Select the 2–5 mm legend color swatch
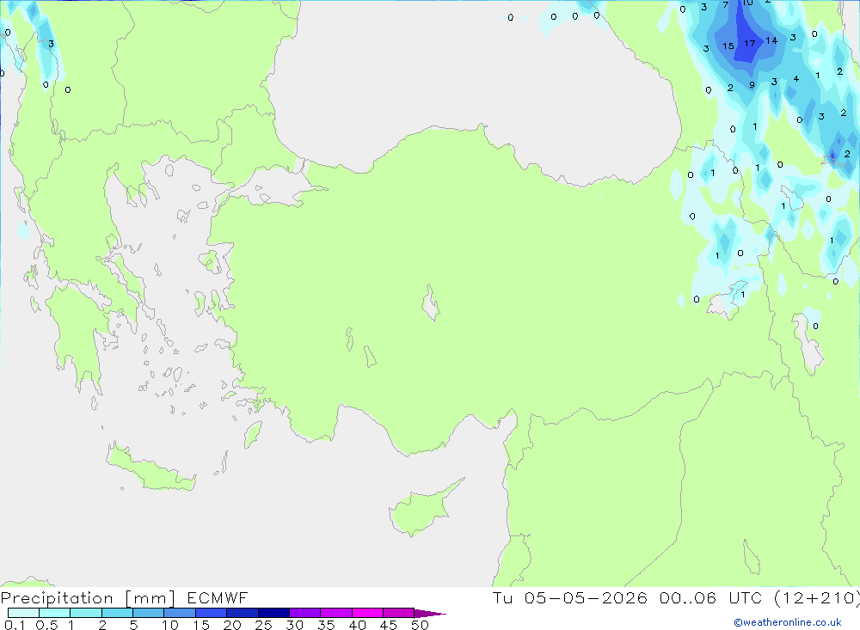860x630 pixels. [x=117, y=613]
